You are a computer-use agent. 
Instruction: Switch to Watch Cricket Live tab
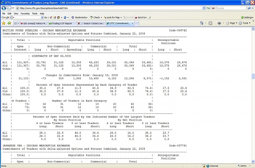[x=91, y=23]
